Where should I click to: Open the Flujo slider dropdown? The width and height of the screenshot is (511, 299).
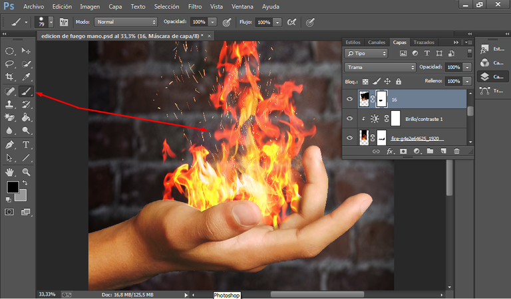pyautogui.click(x=277, y=22)
